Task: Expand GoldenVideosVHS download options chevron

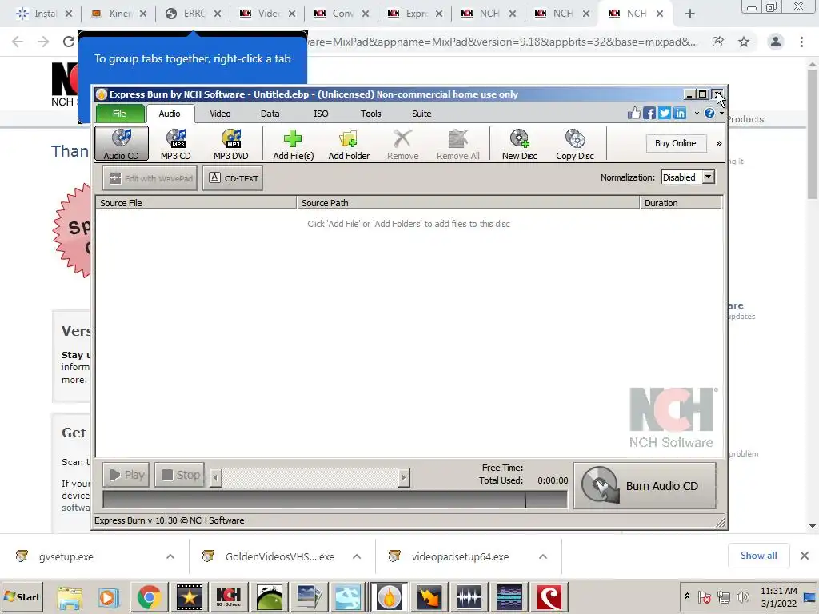Action: pyautogui.click(x=357, y=556)
